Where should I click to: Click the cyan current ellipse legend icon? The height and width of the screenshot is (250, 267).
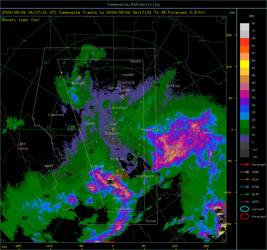(x=244, y=209)
